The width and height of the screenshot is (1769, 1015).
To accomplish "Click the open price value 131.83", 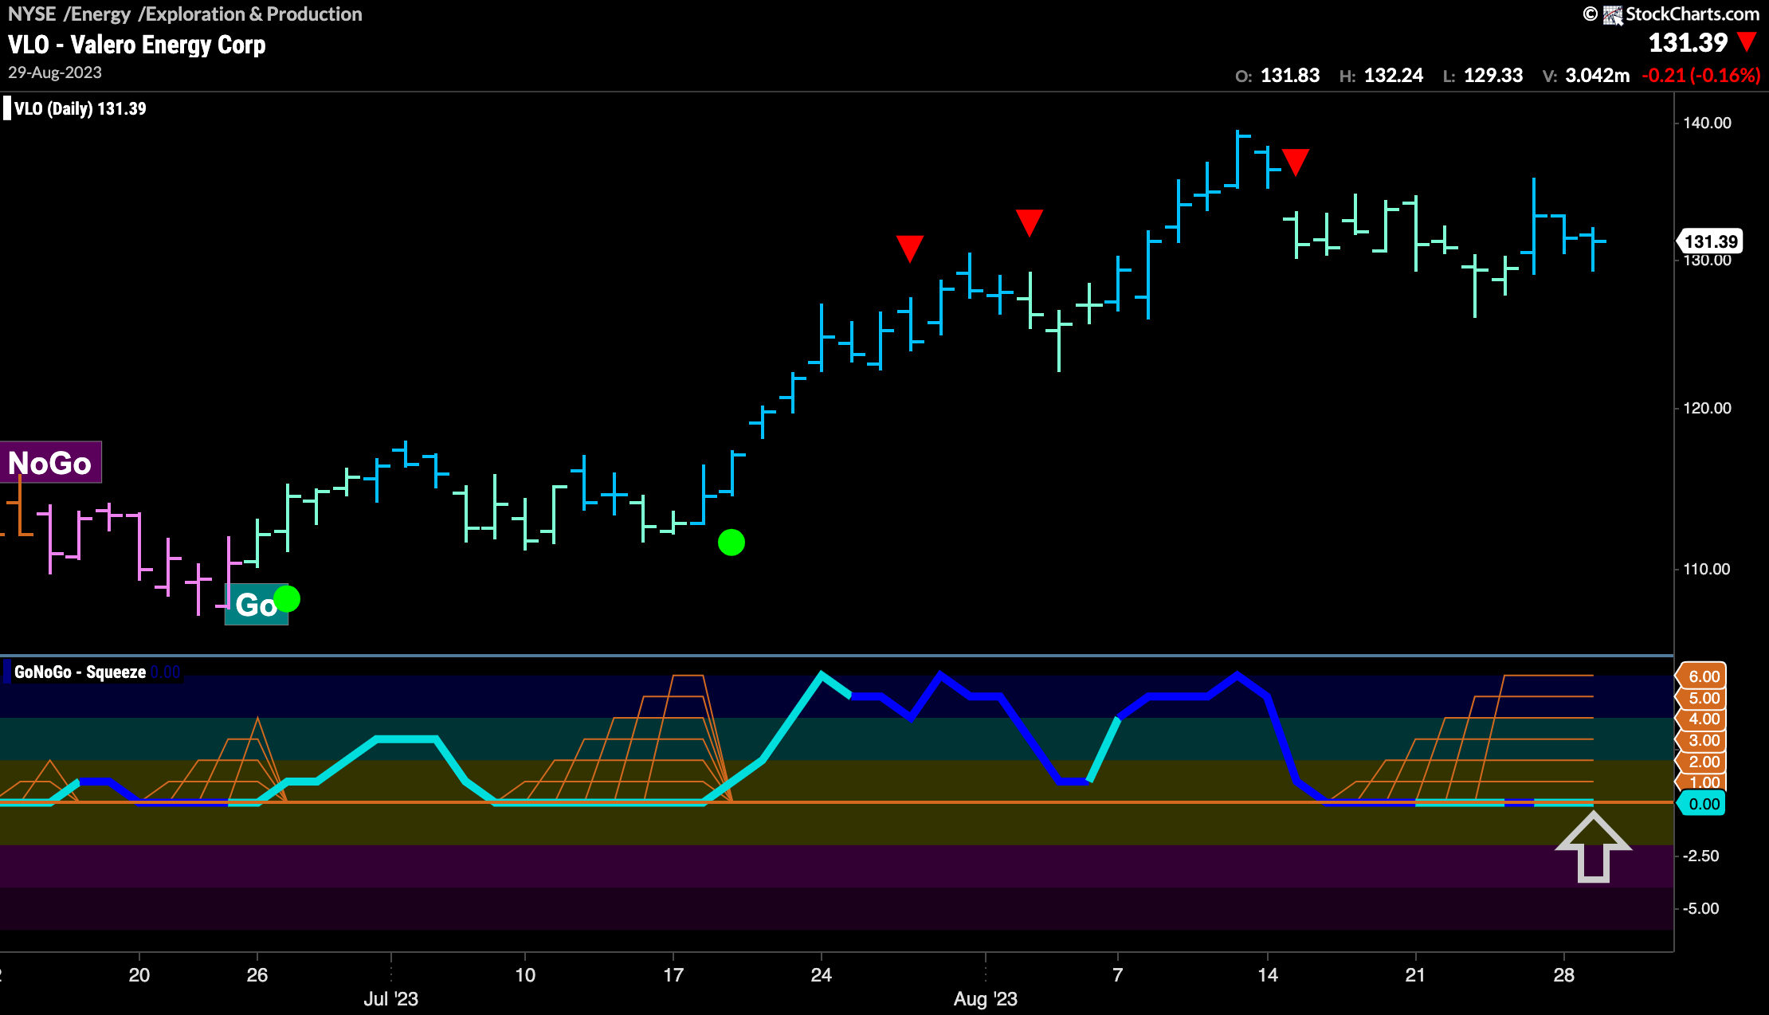I will coord(1290,76).
